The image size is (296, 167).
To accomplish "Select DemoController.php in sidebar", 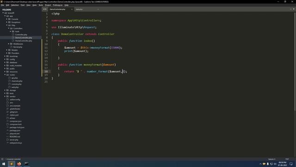I will 24,38.
